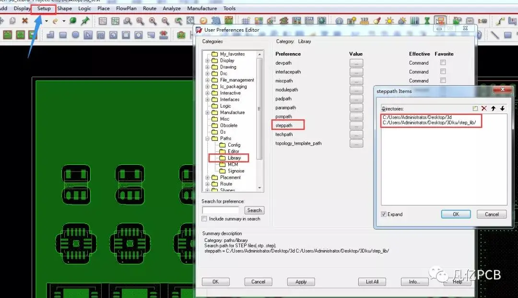This screenshot has height=298, width=518.
Task: Click Apply in User Preferences Editor
Action: (x=301, y=282)
